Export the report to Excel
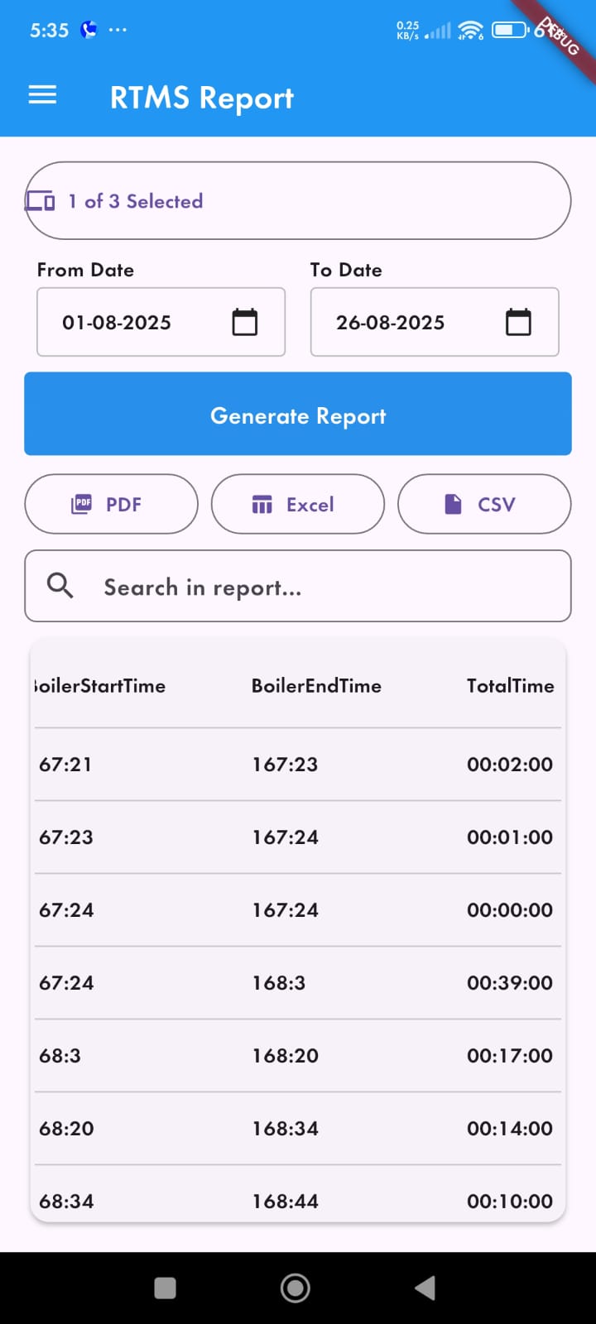The height and width of the screenshot is (1324, 596). (298, 504)
